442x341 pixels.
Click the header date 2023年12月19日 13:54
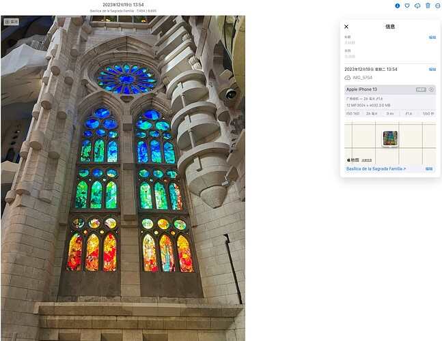[123, 5]
